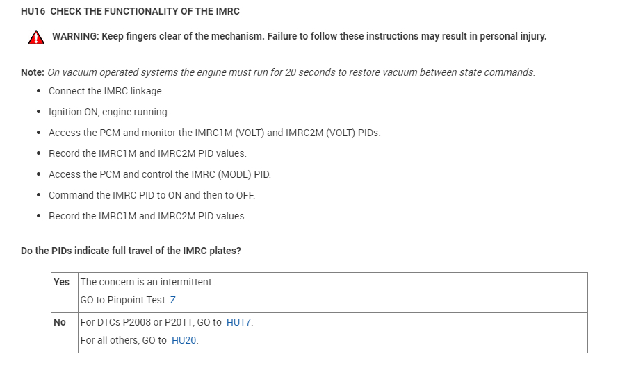
Task: Click the HU16 section heading
Action: (131, 12)
